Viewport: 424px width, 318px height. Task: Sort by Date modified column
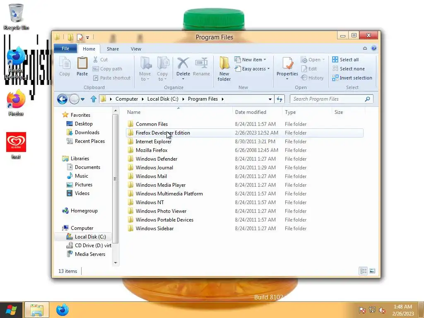[x=257, y=112]
